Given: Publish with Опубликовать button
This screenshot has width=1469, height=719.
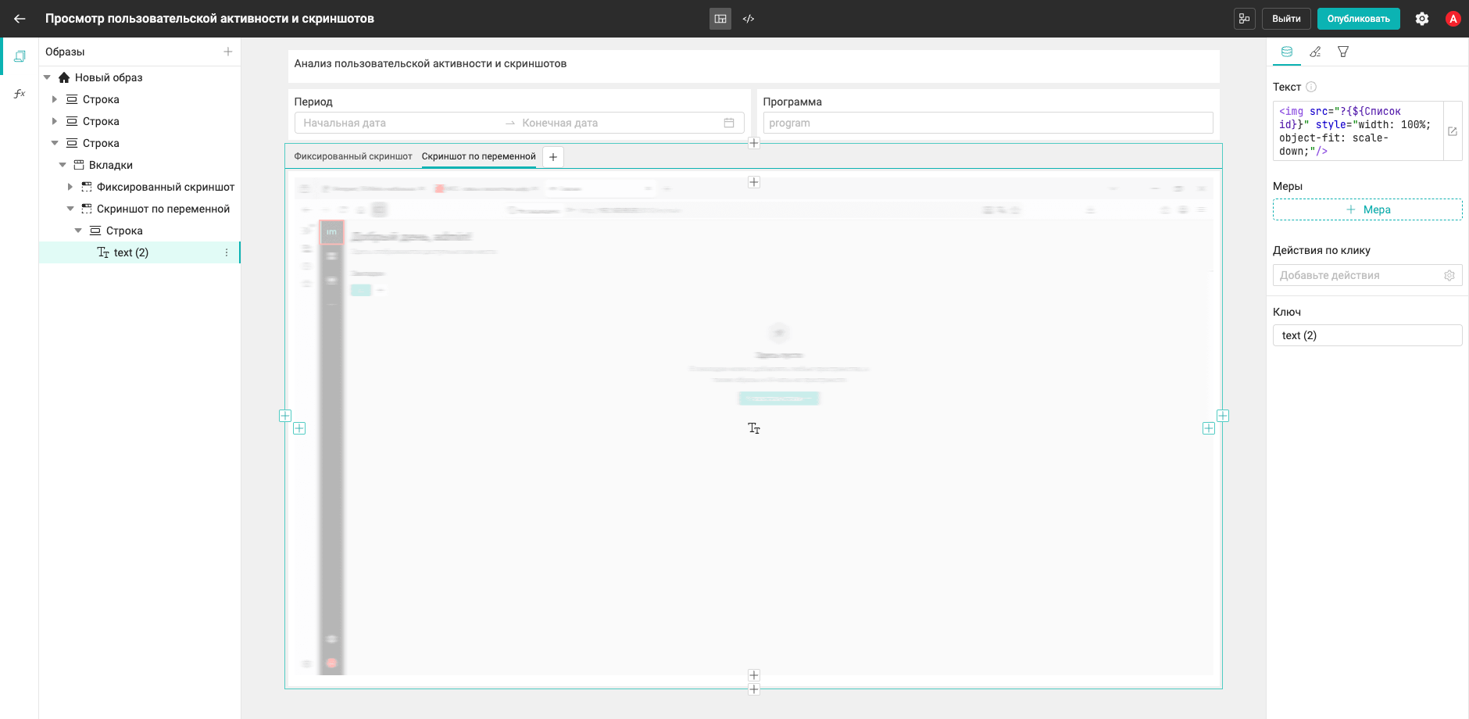Looking at the screenshot, I should (x=1358, y=19).
